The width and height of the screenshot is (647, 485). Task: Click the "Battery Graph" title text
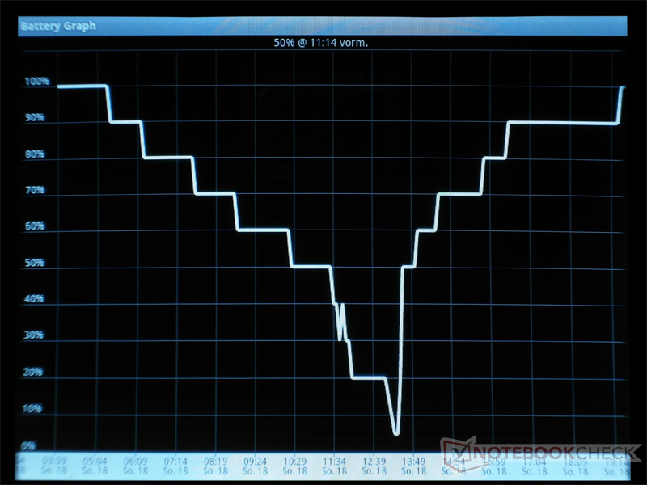click(x=58, y=27)
